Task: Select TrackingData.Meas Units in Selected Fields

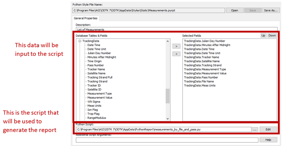Action: (x=199, y=85)
